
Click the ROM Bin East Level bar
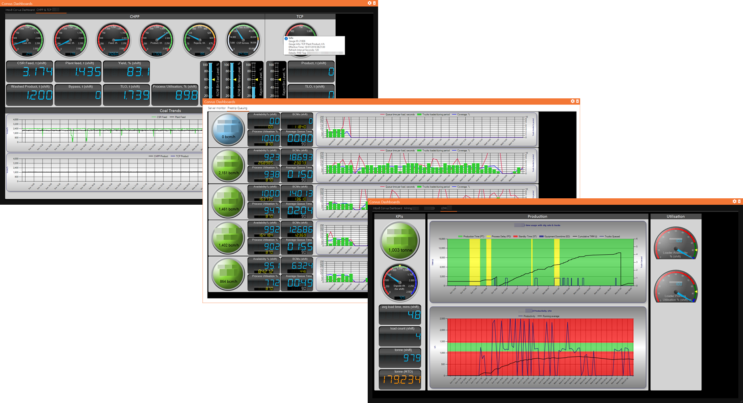(211, 80)
